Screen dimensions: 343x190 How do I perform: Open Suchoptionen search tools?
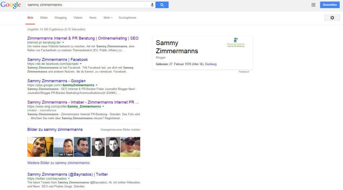(127, 18)
